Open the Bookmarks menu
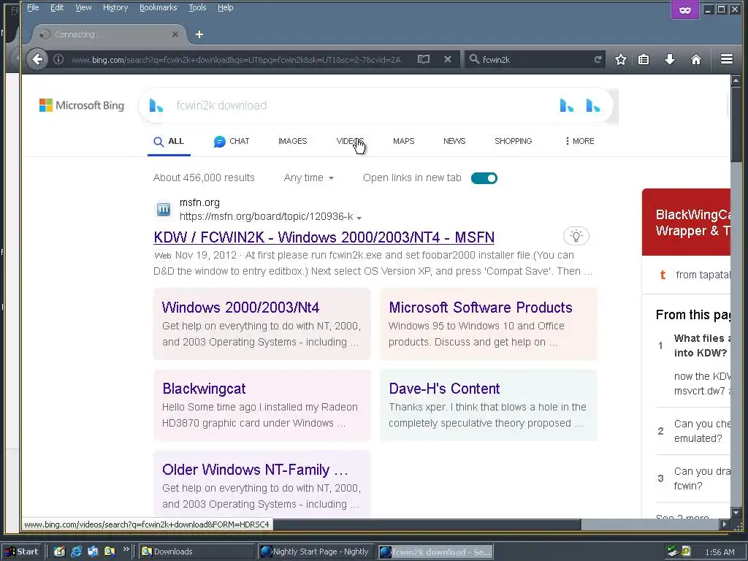 tap(158, 7)
